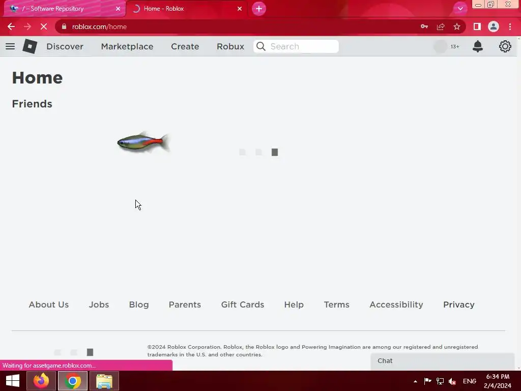
Task: Open File Explorer from taskbar
Action: click(x=104, y=381)
